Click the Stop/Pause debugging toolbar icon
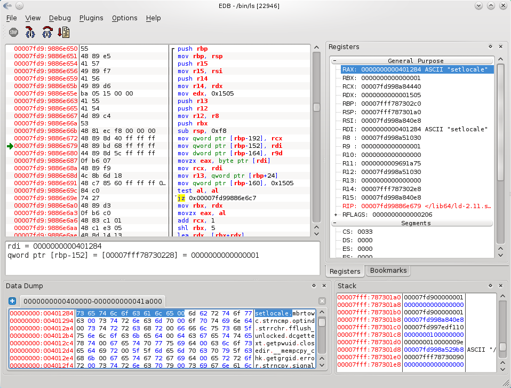Image resolution: width=511 pixels, height=388 pixels. (14, 32)
